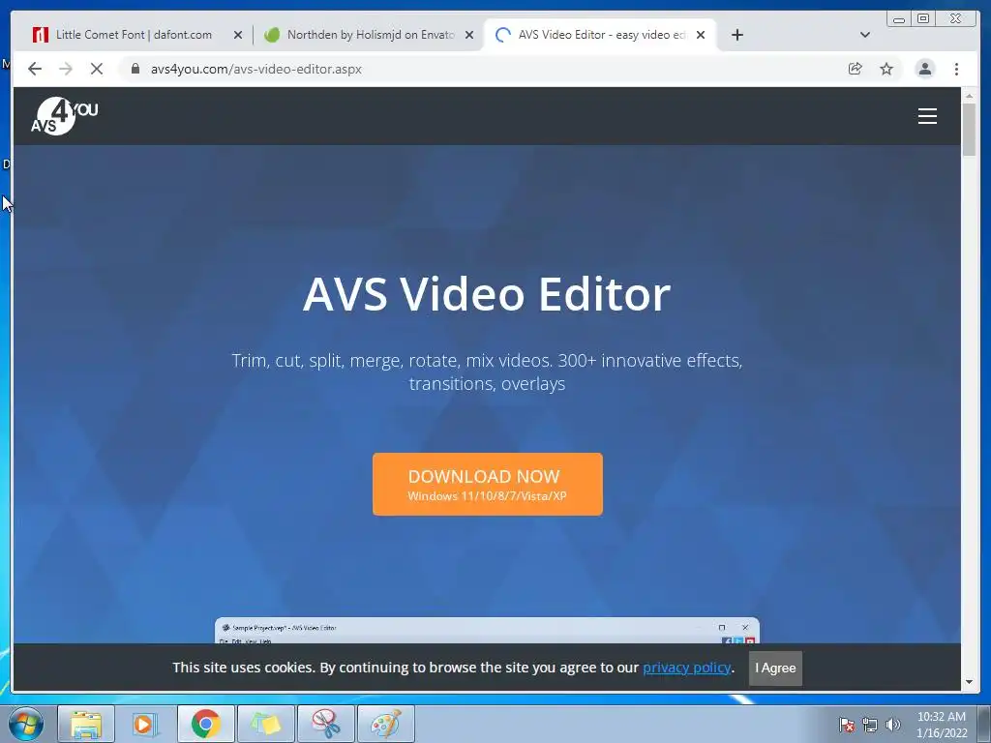The image size is (991, 743).
Task: Launch Windows Media Player from taskbar
Action: pyautogui.click(x=145, y=724)
